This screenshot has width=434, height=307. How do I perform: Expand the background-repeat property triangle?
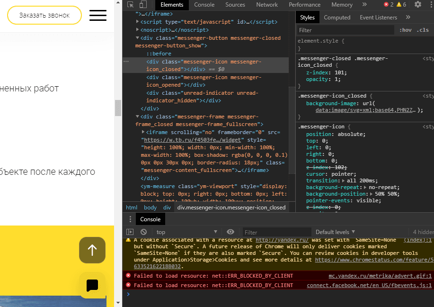[x=365, y=187]
